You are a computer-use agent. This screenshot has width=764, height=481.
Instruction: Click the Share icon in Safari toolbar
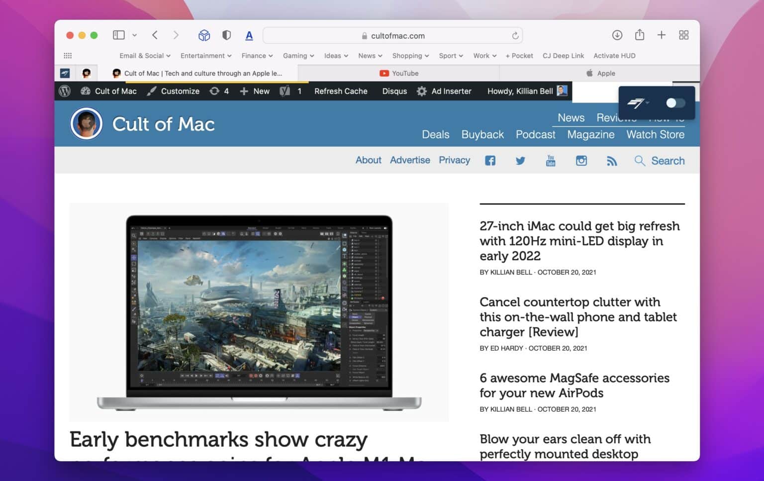click(639, 35)
